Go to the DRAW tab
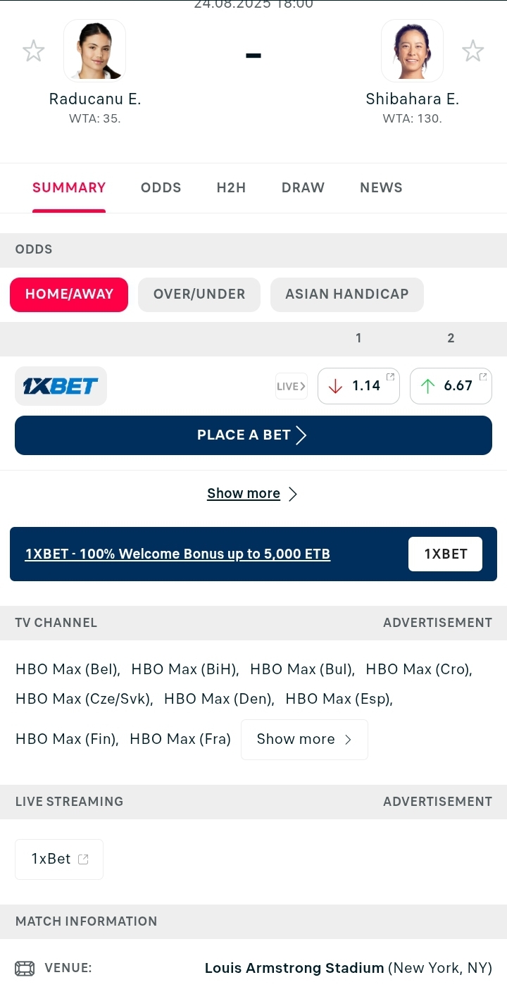 coord(303,187)
